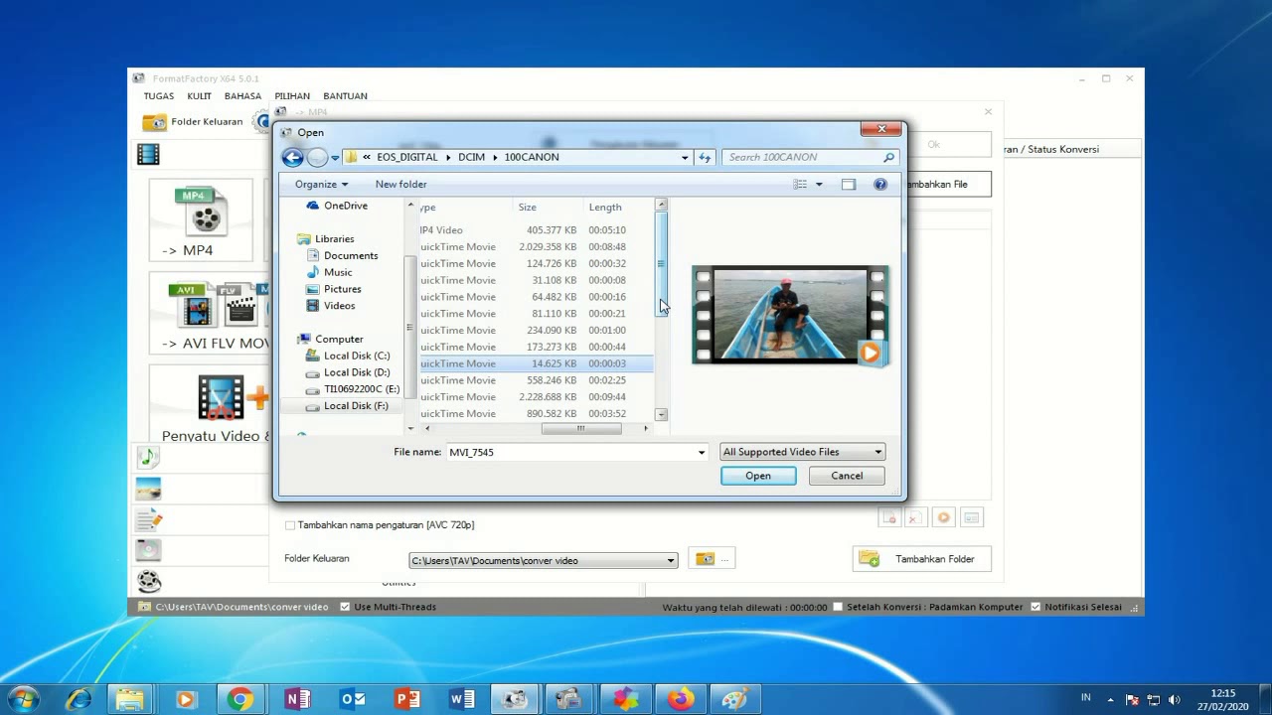Toggle Setelah Konversi Padamkan Komputer checkbox
The image size is (1272, 715).
(x=838, y=607)
